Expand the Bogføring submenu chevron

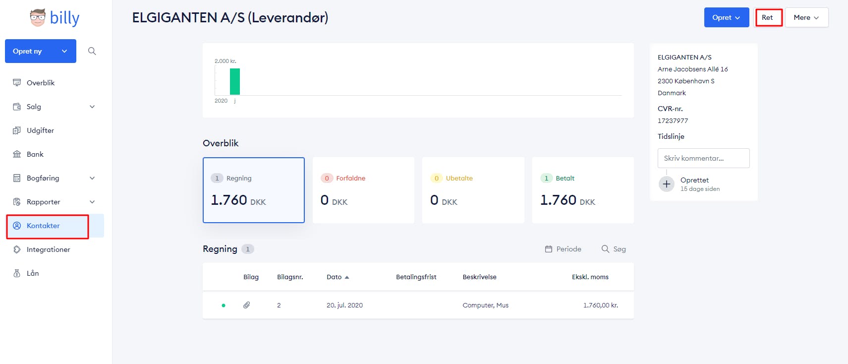[92, 178]
